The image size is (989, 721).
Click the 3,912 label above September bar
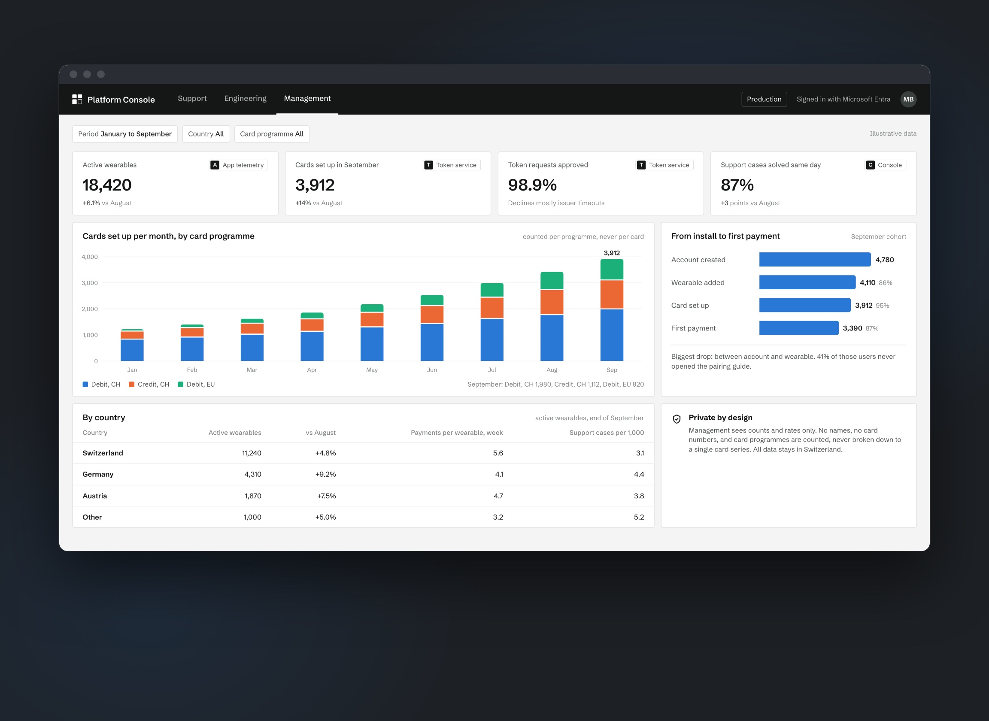tap(611, 253)
